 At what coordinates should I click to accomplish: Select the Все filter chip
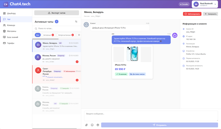[38, 35]
